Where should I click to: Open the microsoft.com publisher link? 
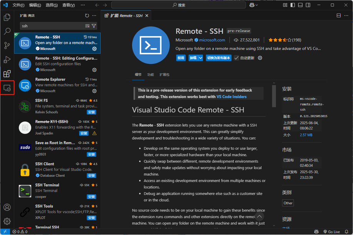212,40
